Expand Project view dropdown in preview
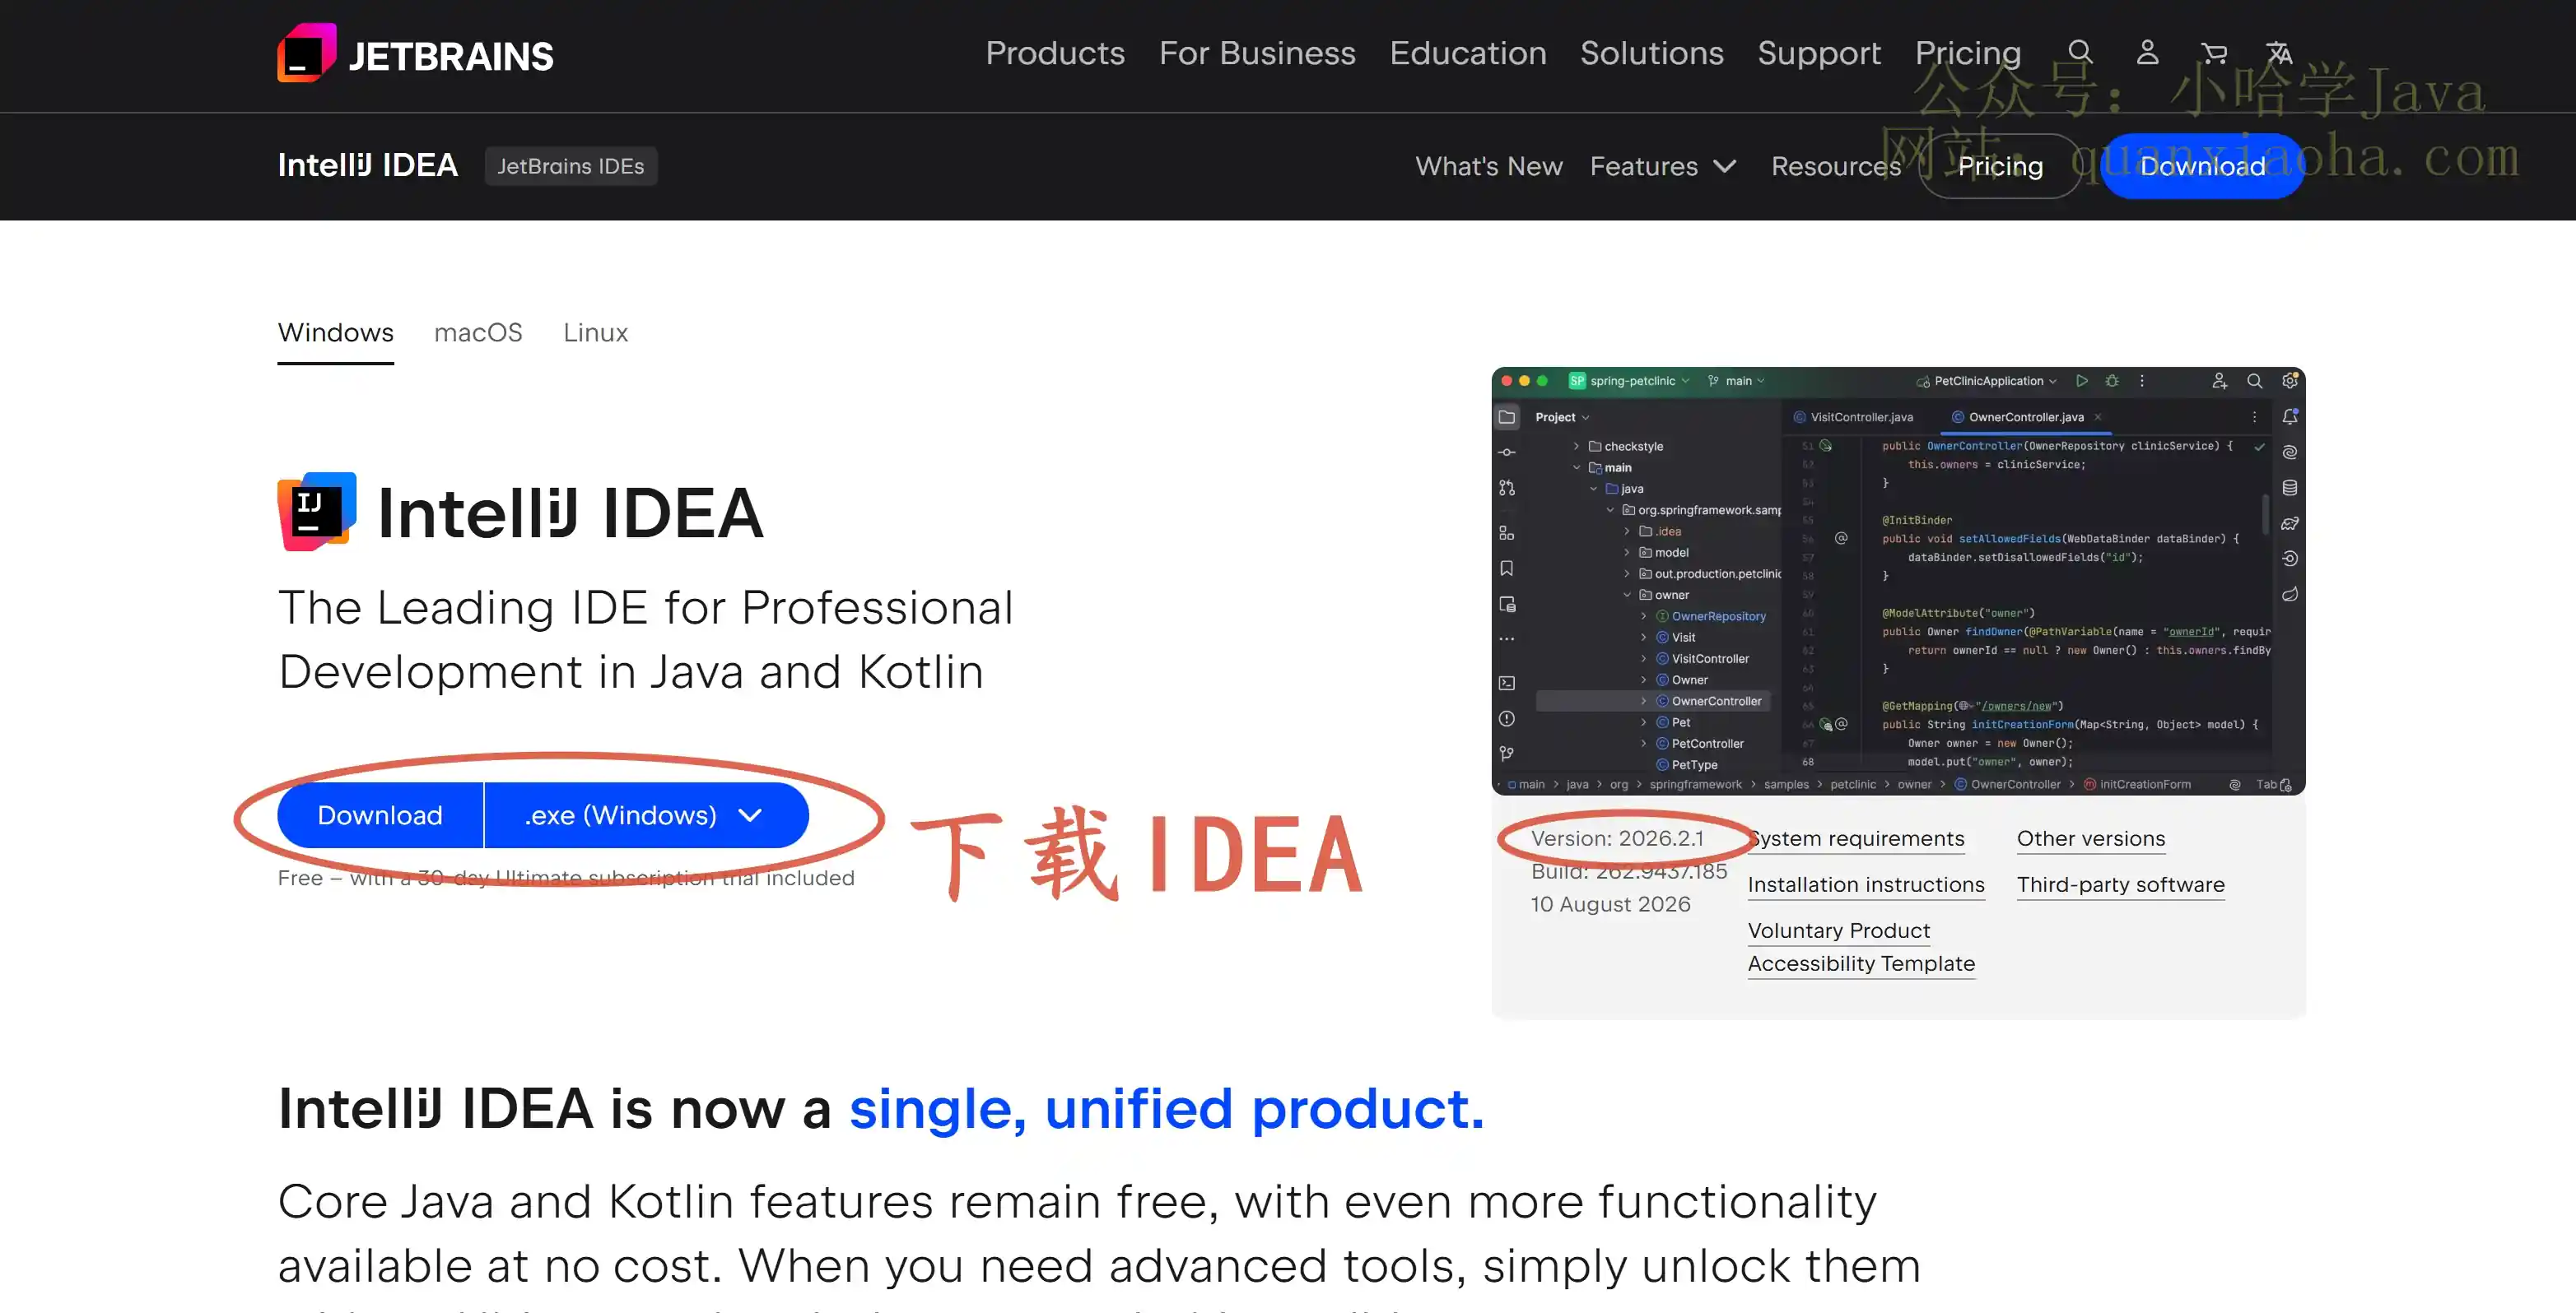2576x1313 pixels. pyautogui.click(x=1562, y=416)
